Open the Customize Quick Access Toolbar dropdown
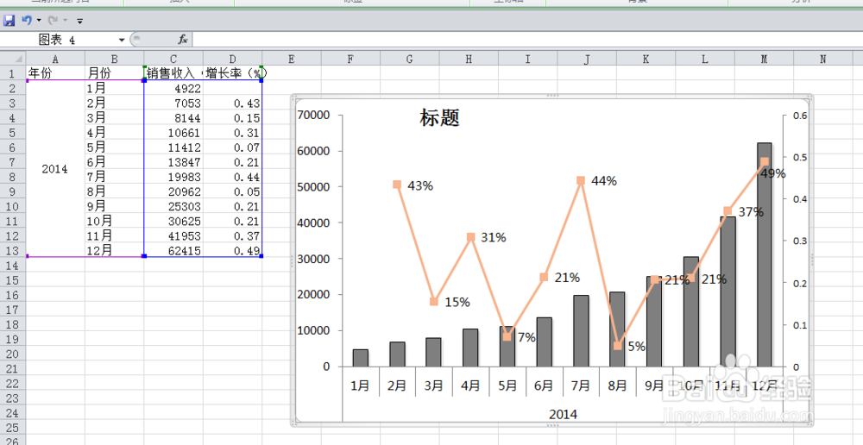 coord(79,22)
